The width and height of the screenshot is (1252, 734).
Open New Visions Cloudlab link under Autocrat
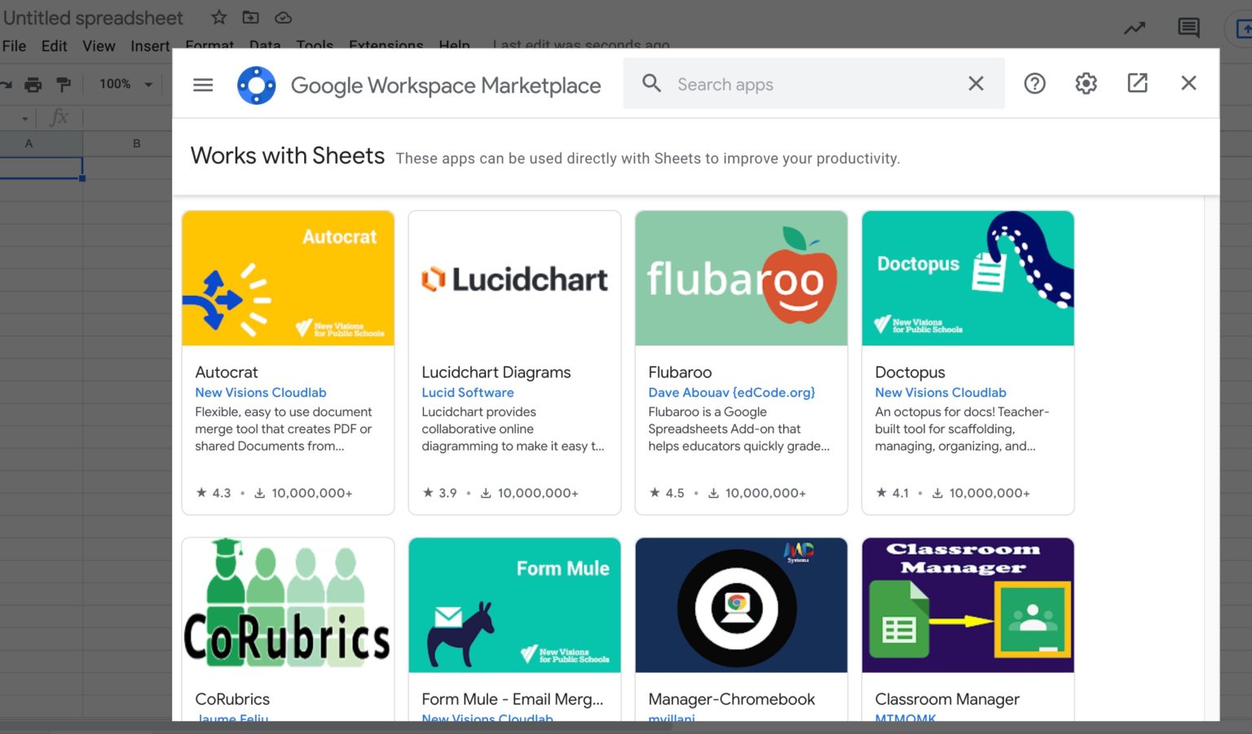[260, 393]
